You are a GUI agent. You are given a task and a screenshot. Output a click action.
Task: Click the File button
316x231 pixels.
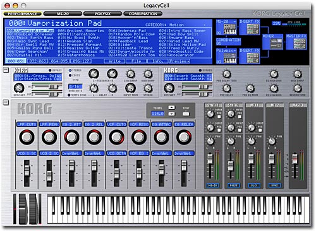[136, 61]
